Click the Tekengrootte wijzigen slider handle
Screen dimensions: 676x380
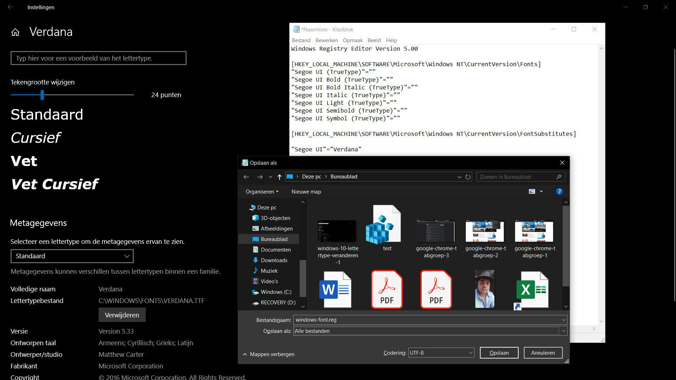coord(42,95)
